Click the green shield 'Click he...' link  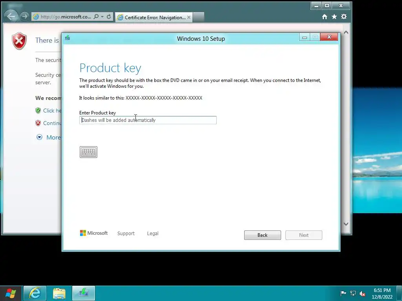52,111
